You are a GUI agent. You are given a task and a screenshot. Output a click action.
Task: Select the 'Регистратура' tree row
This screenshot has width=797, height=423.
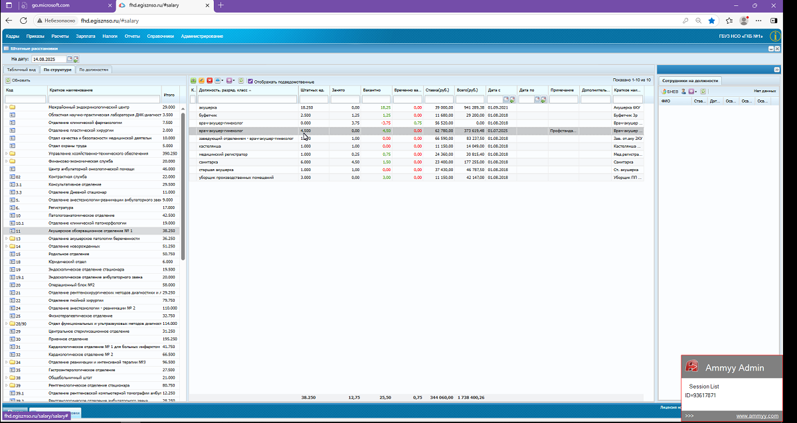pyautogui.click(x=91, y=208)
